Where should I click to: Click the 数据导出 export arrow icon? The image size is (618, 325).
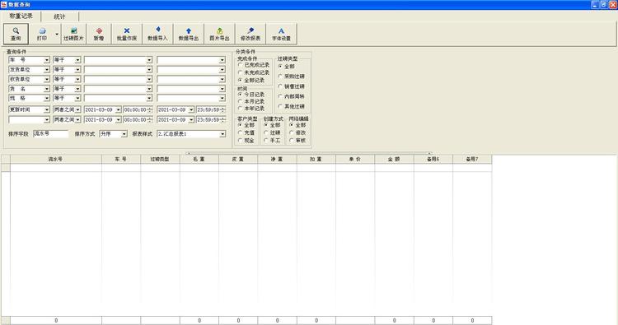click(x=189, y=30)
